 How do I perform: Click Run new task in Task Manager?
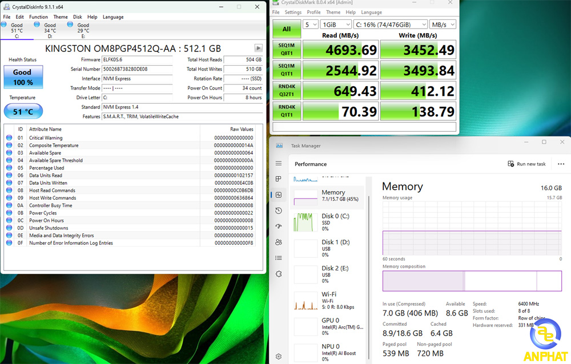click(526, 164)
